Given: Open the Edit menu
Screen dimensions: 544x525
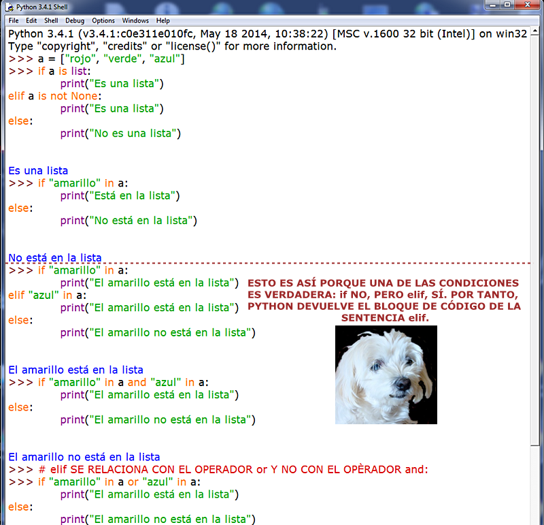Looking at the screenshot, I should click(x=31, y=20).
